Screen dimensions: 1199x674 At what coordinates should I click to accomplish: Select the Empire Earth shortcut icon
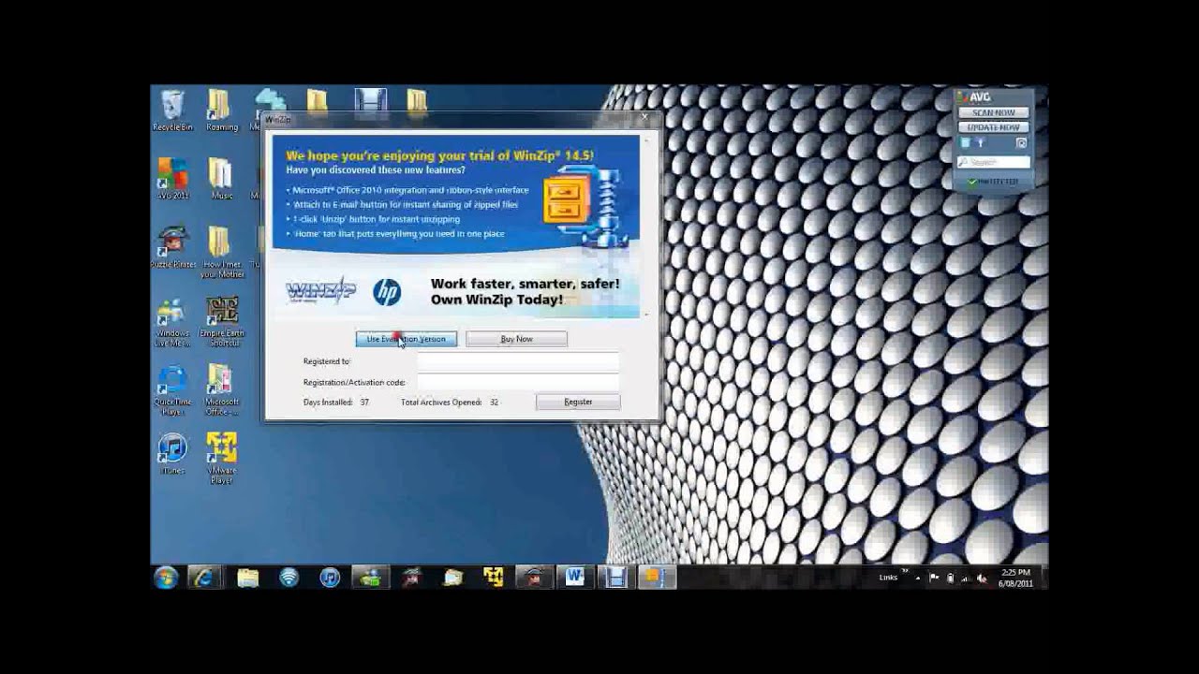coord(222,323)
